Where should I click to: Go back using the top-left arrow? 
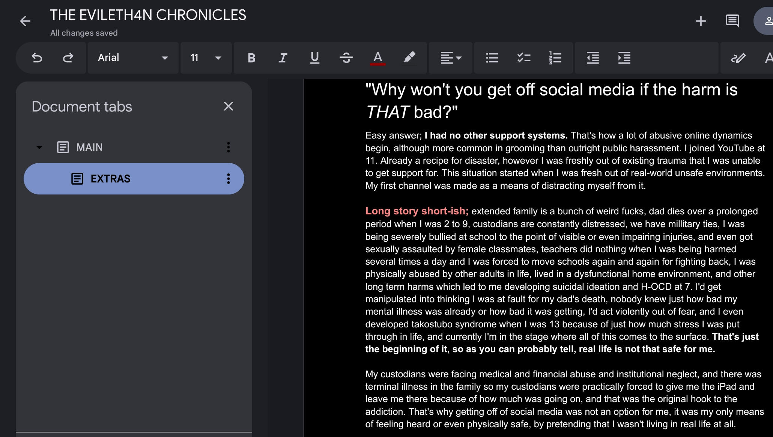click(x=25, y=21)
